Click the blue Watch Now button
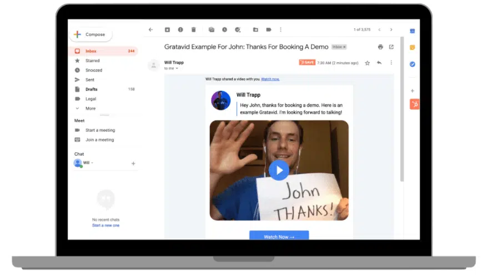The height and width of the screenshot is (276, 483). coord(279,235)
